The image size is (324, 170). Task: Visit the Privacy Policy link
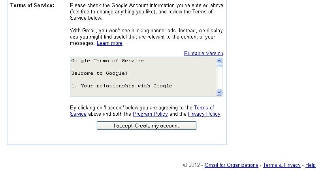[x=204, y=114]
